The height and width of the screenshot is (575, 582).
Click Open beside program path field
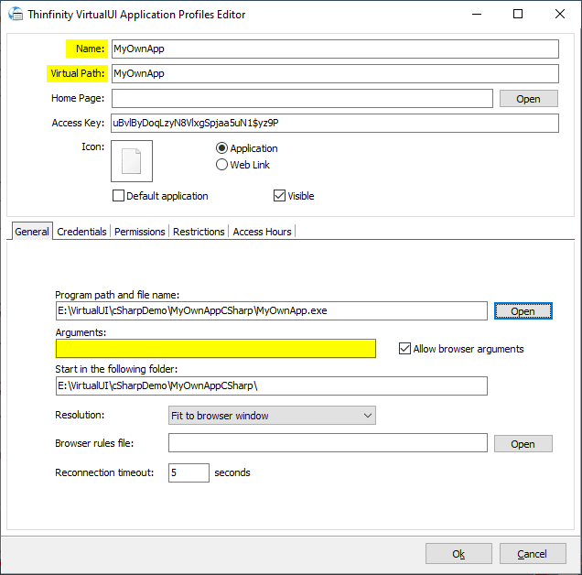click(x=523, y=311)
